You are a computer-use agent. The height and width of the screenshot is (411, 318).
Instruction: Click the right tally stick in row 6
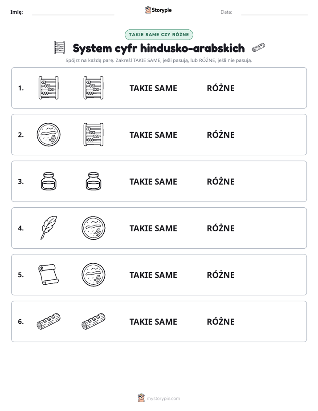tap(94, 321)
